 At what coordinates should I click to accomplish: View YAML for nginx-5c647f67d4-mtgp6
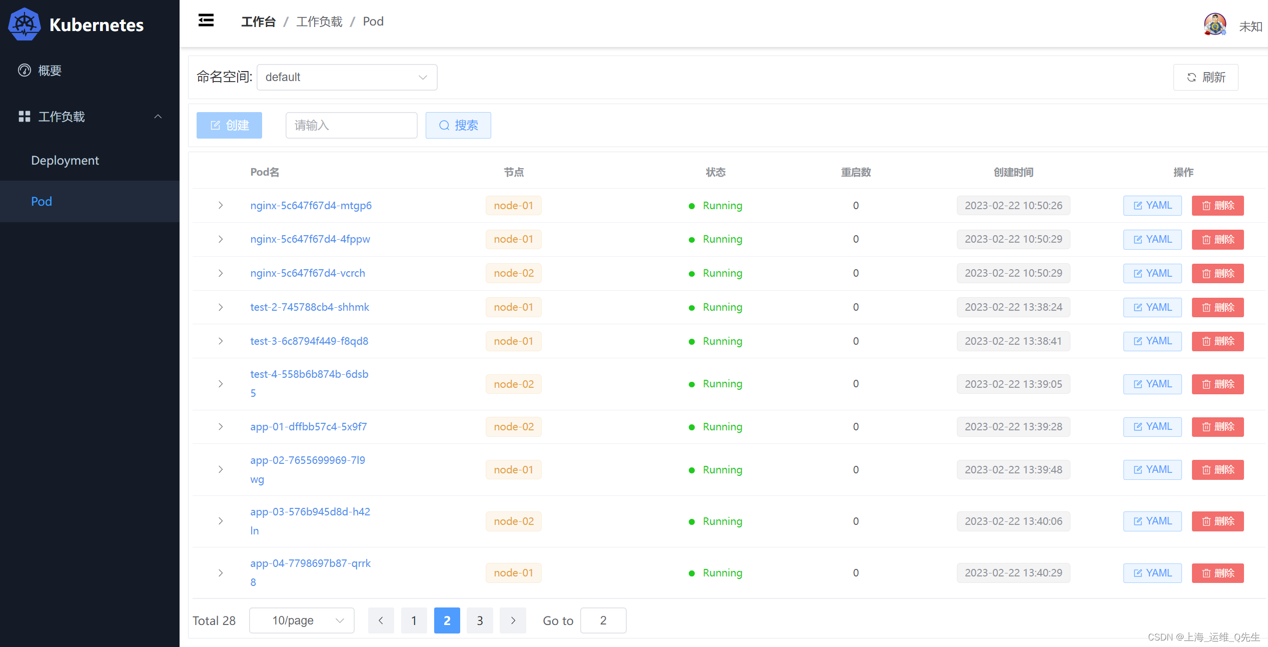tap(1152, 206)
